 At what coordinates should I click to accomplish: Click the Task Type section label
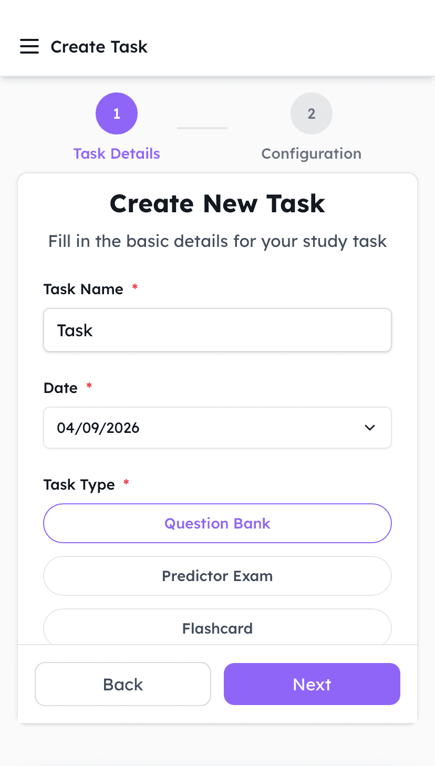pos(79,484)
